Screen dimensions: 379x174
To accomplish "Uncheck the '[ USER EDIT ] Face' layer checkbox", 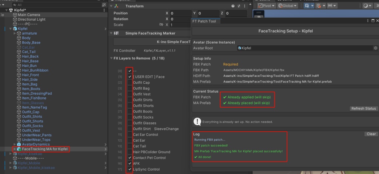I will point(130,77).
